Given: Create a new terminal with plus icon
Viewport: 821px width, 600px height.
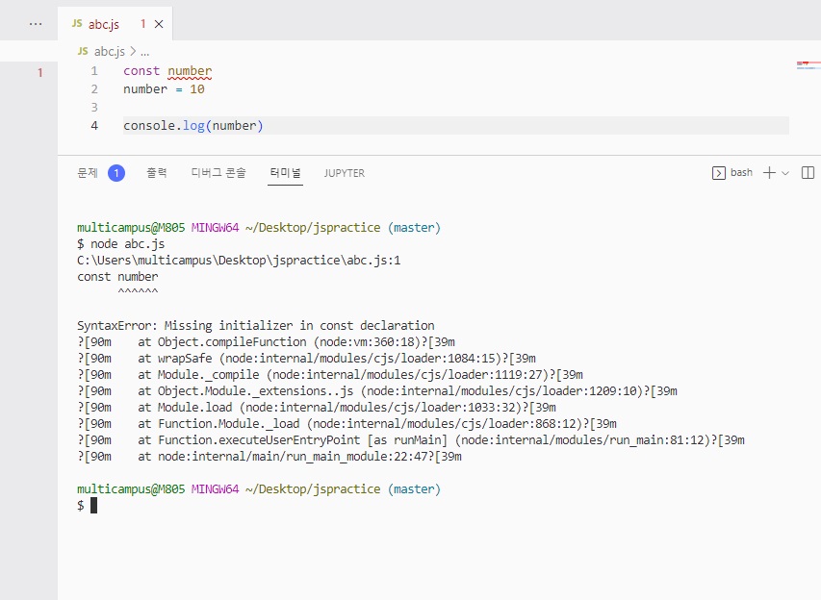Looking at the screenshot, I should pos(769,173).
